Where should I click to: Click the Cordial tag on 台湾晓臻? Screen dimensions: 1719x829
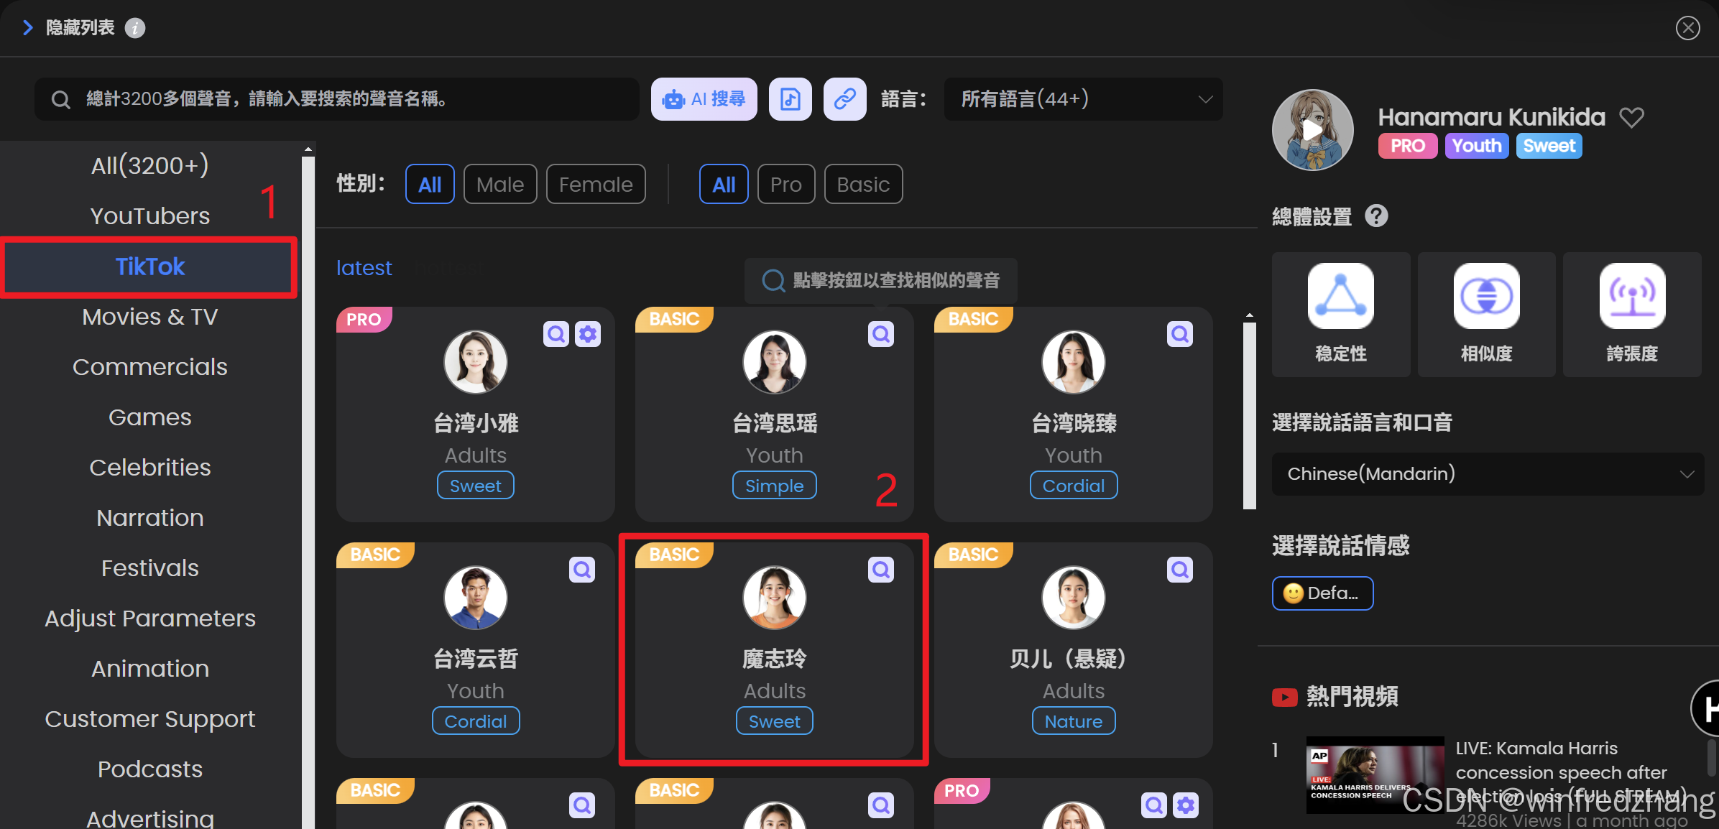(x=1074, y=486)
